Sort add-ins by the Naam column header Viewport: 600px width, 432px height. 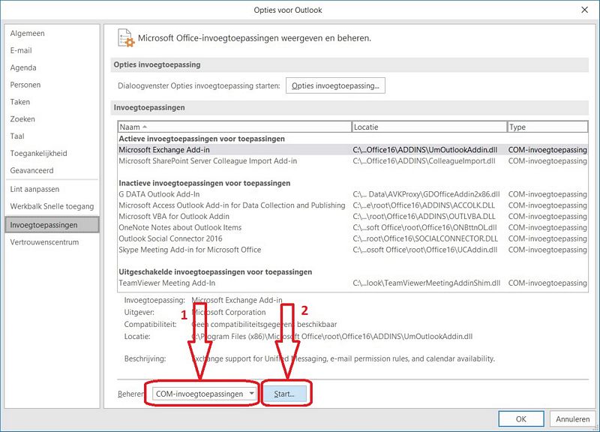[235, 127]
